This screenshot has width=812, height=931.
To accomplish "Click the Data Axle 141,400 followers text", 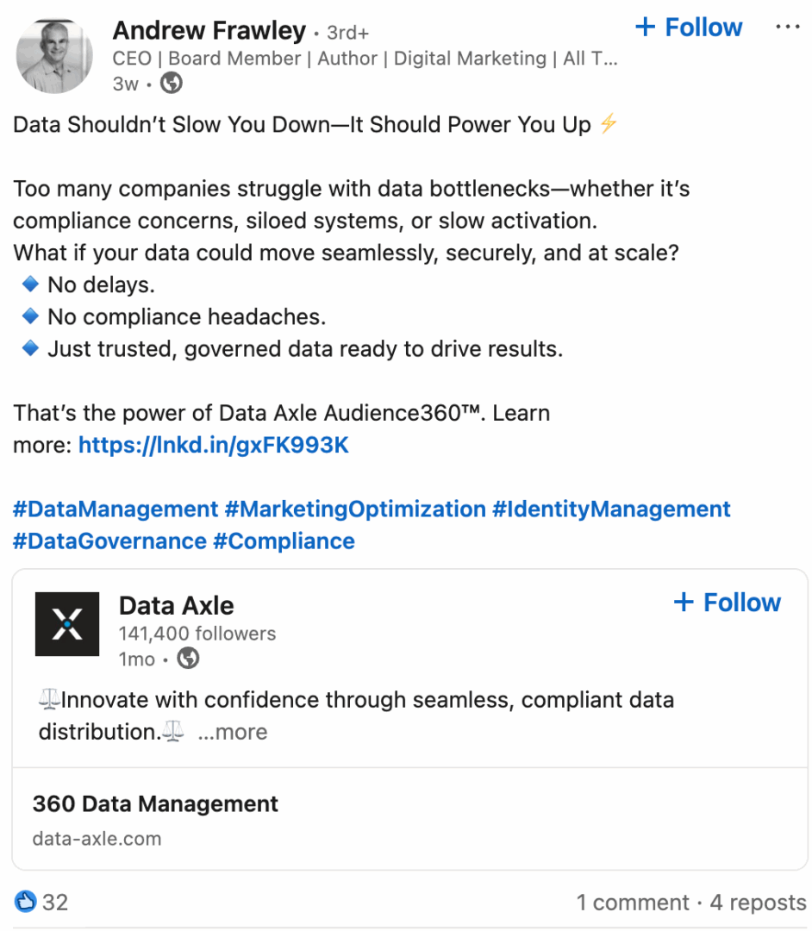I will 196,633.
